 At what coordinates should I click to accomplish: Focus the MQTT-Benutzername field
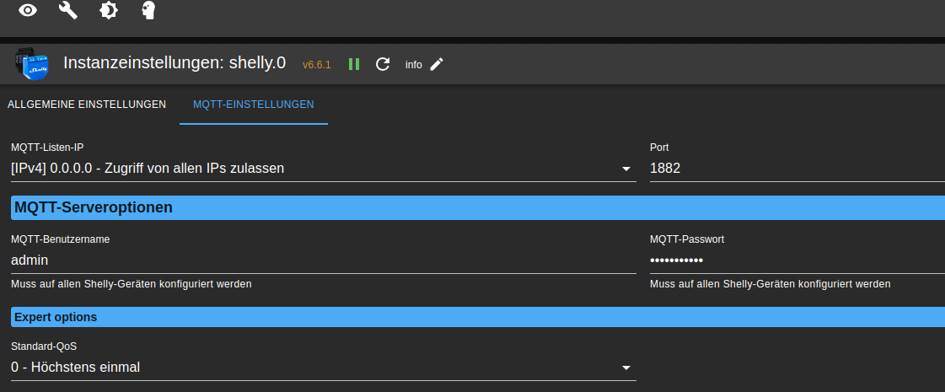pyautogui.click(x=323, y=260)
